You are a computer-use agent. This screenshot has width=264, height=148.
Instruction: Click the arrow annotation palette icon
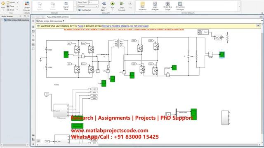pyautogui.click(x=33, y=36)
